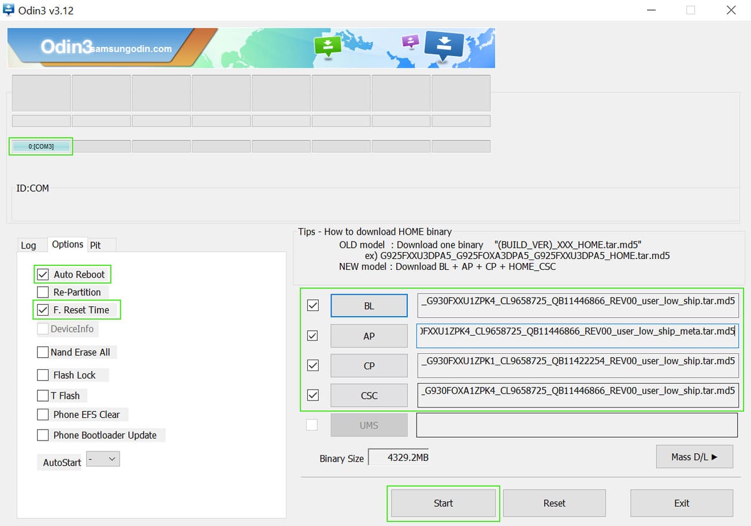Enable the Re-Partition checkbox
Screen dimensions: 751x526
(x=43, y=292)
